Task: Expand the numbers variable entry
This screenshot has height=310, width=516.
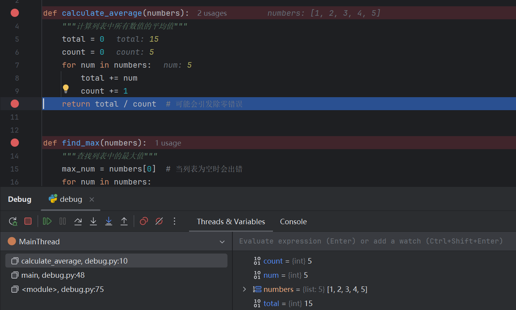Action: coord(244,289)
